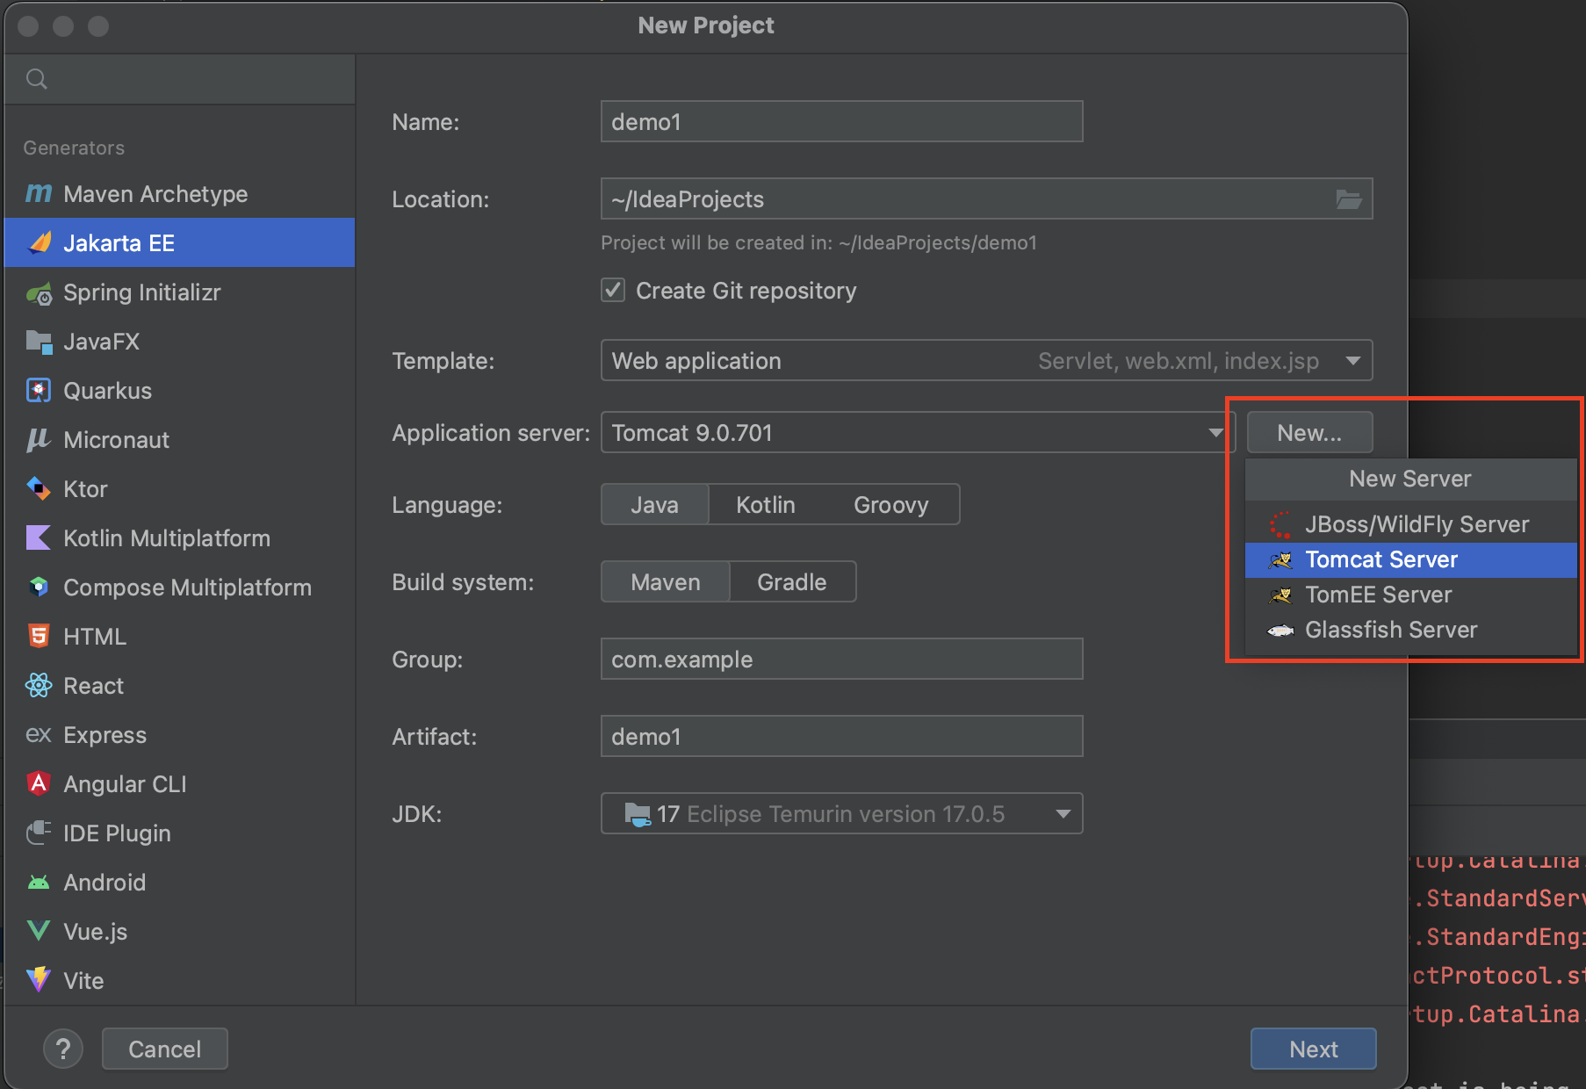Click the Vue.js V icon
Screen dimensions: 1586x1089
[39, 931]
